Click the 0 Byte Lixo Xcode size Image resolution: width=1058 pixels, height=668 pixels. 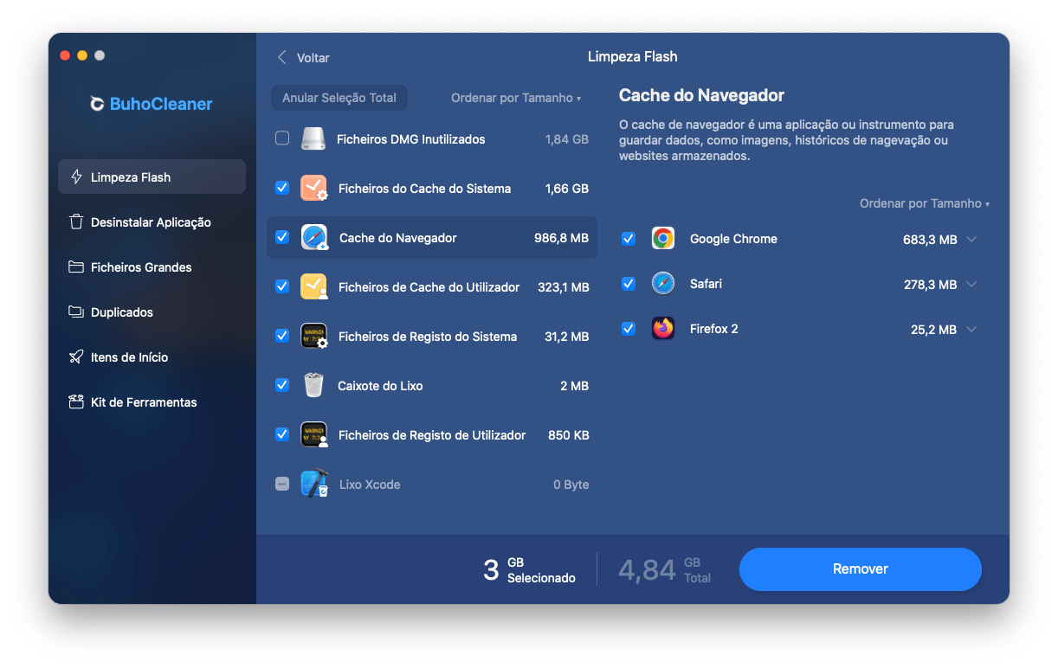click(571, 485)
